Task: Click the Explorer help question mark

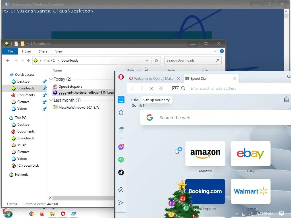Action: pyautogui.click(x=222, y=51)
